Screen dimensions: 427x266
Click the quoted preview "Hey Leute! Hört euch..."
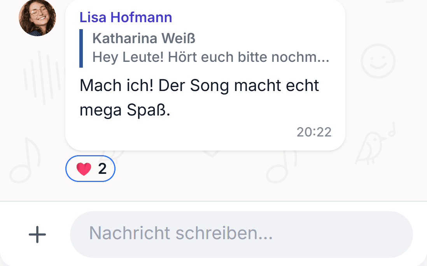click(x=211, y=57)
